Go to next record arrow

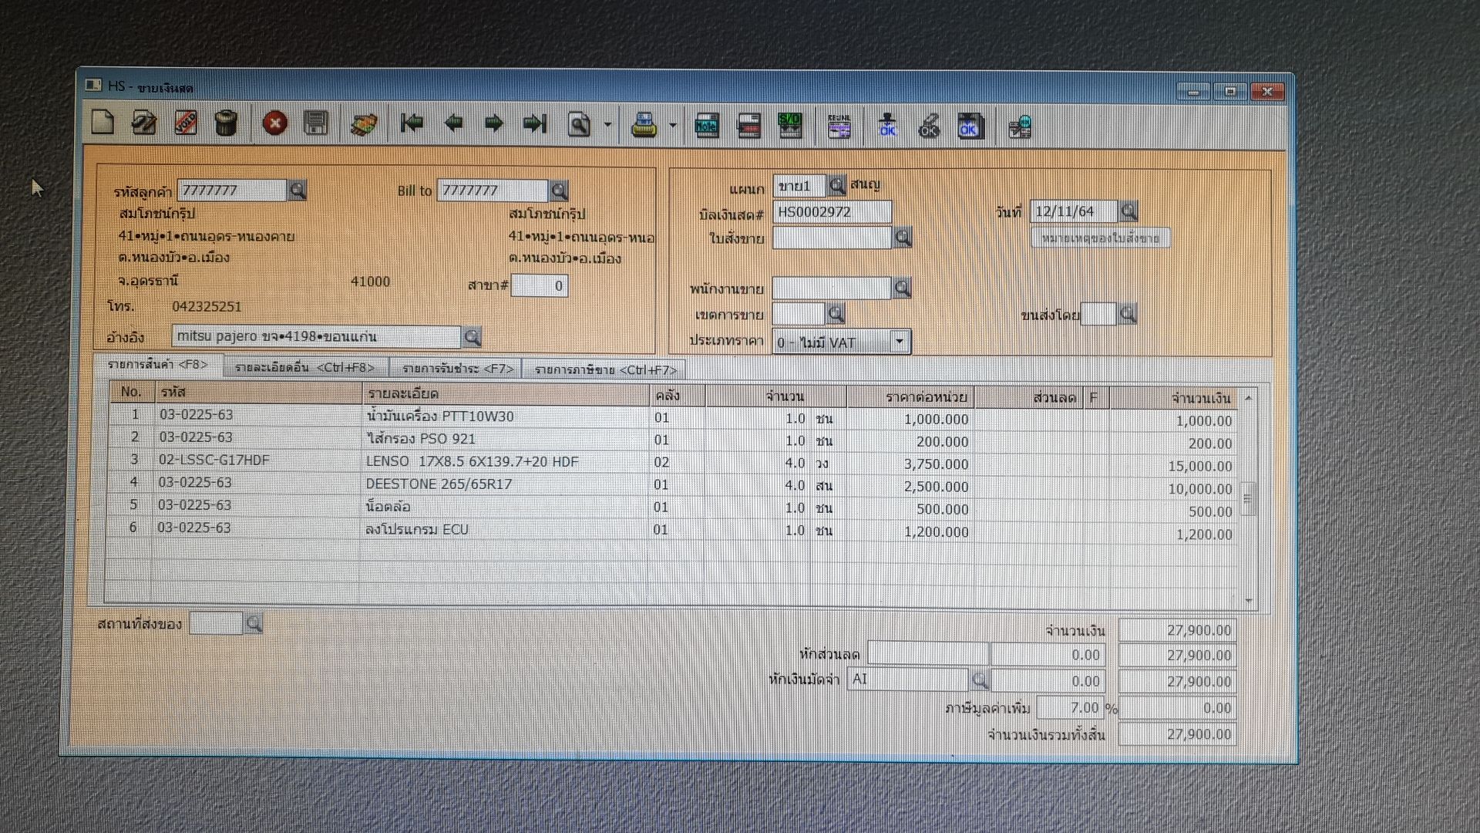494,123
